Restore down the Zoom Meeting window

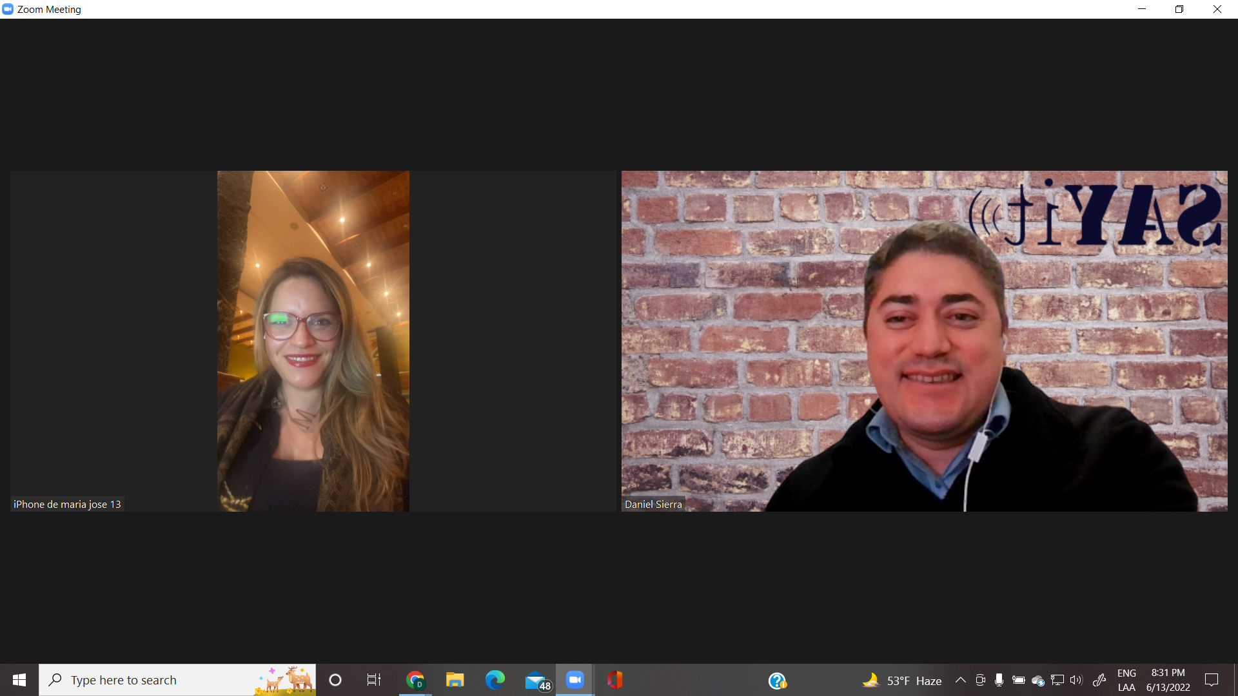click(x=1179, y=9)
